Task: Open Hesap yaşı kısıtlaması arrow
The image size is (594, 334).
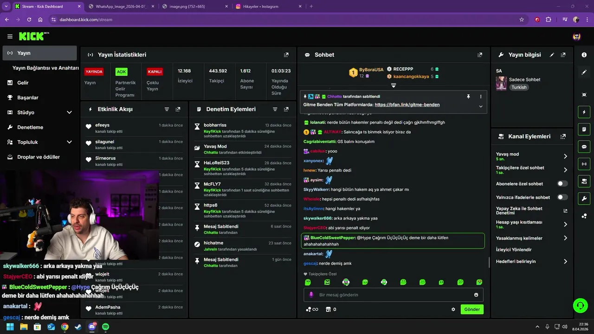Action: pyautogui.click(x=565, y=225)
